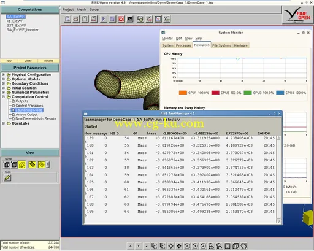The width and height of the screenshot is (314, 251).
Task: Select the SA_ExtWF_booster computation
Action: click(23, 30)
